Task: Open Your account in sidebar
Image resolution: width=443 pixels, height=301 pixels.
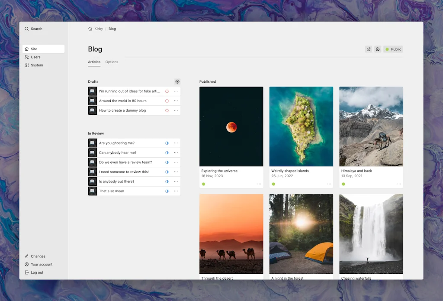Action: pyautogui.click(x=41, y=265)
